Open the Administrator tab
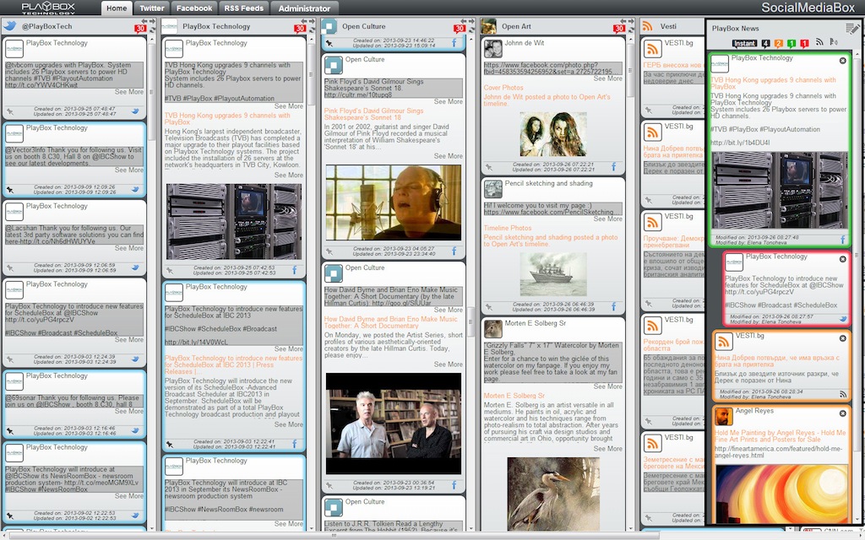 pyautogui.click(x=304, y=8)
